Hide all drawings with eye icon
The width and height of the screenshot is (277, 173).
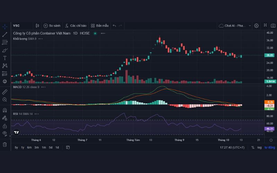click(x=5, y=133)
